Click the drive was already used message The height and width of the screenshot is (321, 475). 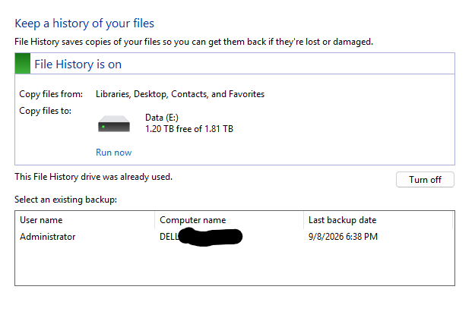93,177
